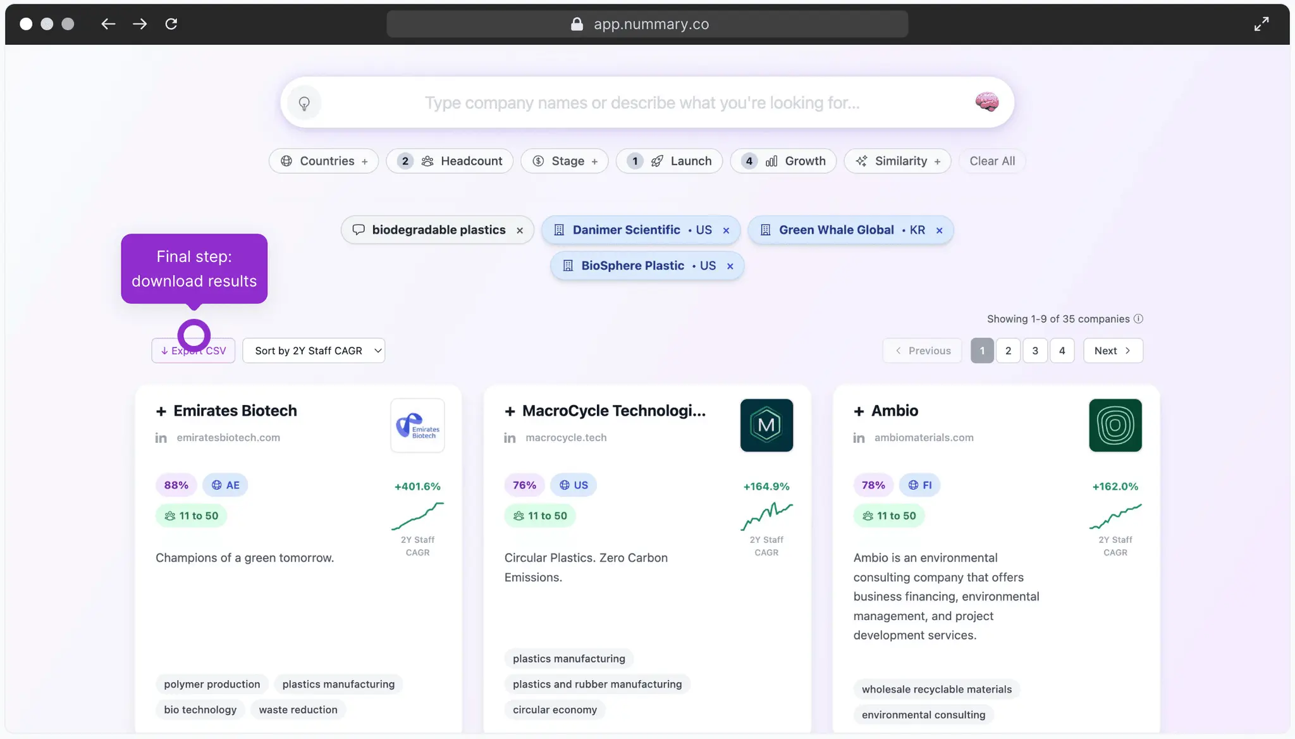Add Ambio with its plus icon

pyautogui.click(x=859, y=411)
